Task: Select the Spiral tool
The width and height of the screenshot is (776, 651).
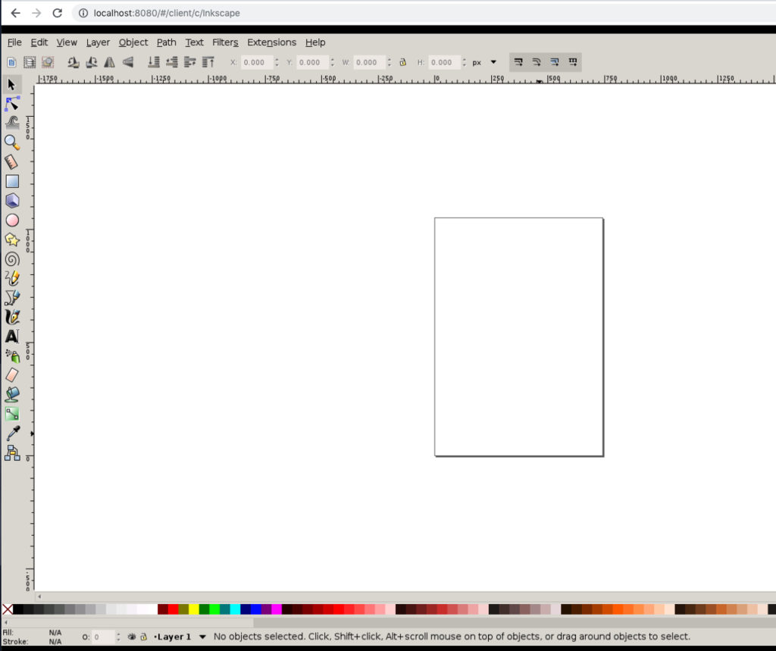Action: coord(11,258)
